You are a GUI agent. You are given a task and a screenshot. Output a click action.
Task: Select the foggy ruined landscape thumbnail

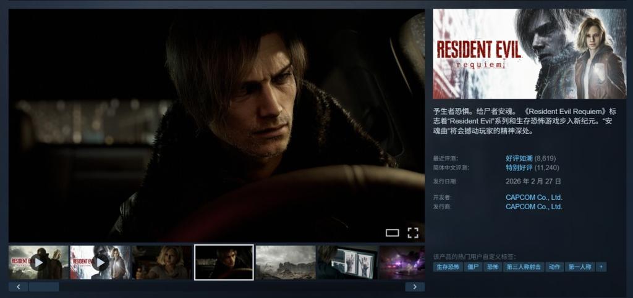pos(285,262)
